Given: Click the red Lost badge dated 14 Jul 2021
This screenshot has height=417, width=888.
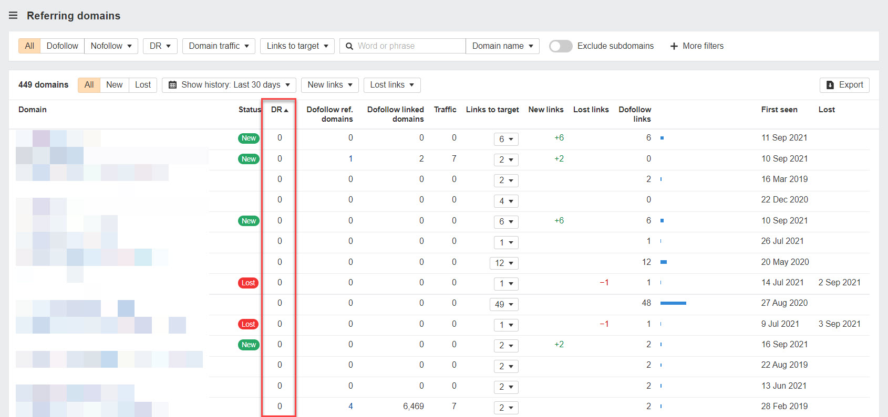Looking at the screenshot, I should [248, 283].
